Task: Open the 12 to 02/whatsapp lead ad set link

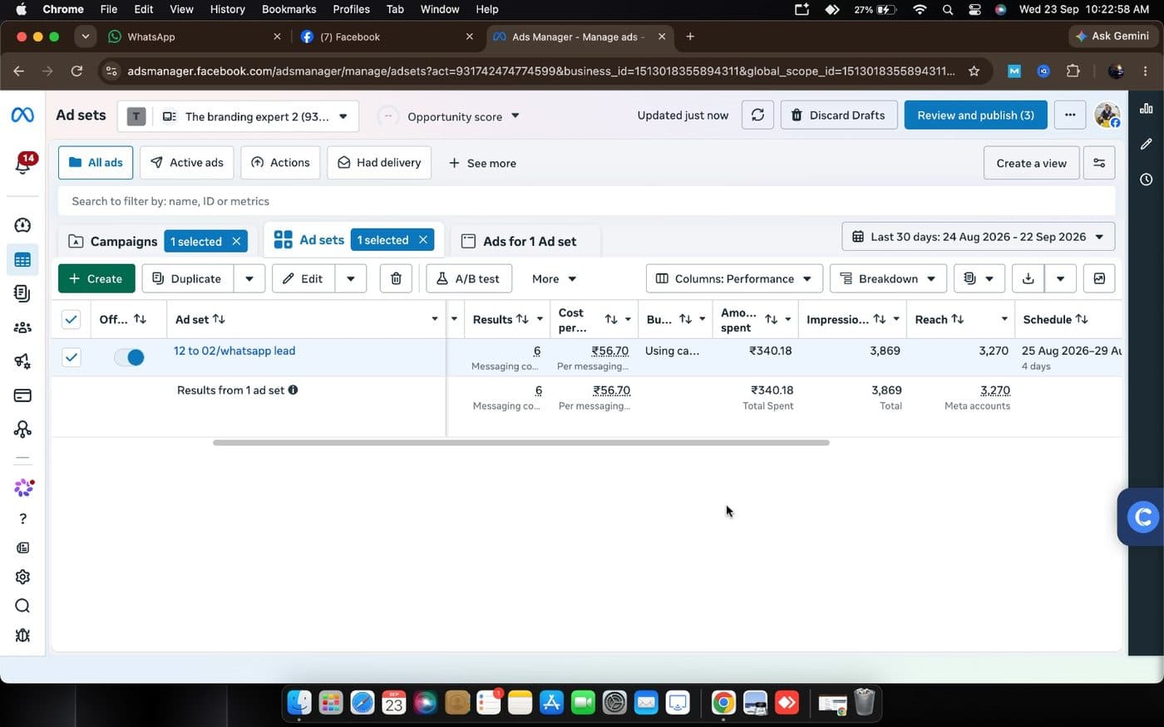Action: 234,351
